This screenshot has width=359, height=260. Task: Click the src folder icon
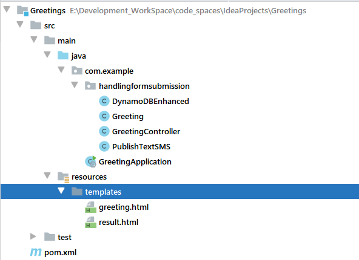click(36, 25)
